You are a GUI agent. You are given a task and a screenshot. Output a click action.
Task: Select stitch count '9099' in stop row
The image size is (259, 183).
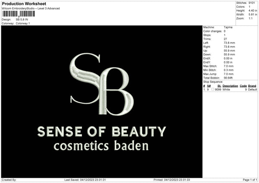[x=218, y=89]
